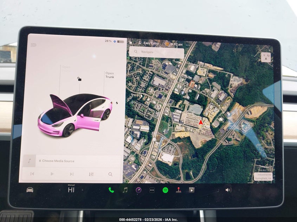Screen dimensions: 297x222
Task: Search media with the magnifier icon
Action: tap(110, 174)
